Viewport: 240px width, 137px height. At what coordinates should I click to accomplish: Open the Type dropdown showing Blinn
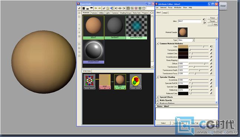(186, 40)
